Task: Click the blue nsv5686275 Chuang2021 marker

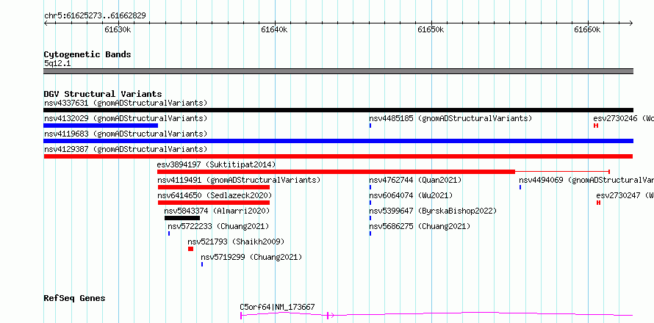Action: pyautogui.click(x=370, y=233)
